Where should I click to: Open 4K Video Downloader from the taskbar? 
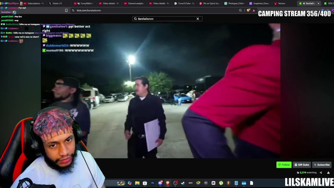point(206,183)
